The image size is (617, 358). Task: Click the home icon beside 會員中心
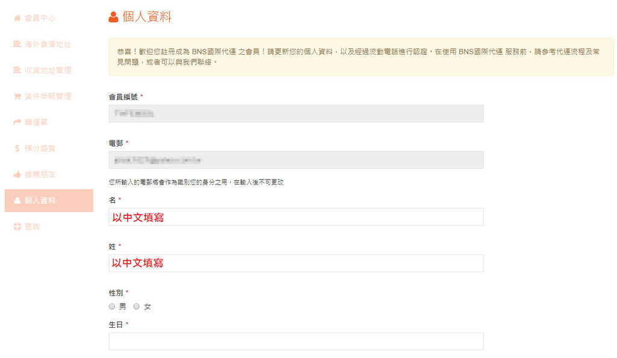(17, 18)
